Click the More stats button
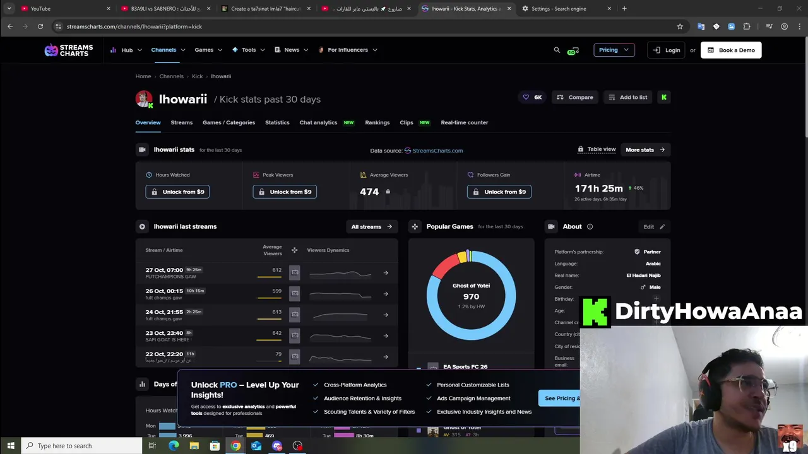The height and width of the screenshot is (454, 808). [x=645, y=149]
